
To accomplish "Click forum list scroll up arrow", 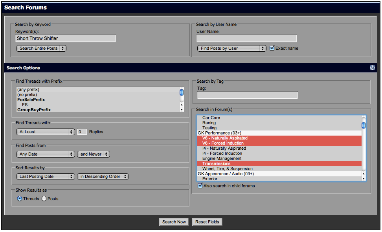I will (364, 174).
